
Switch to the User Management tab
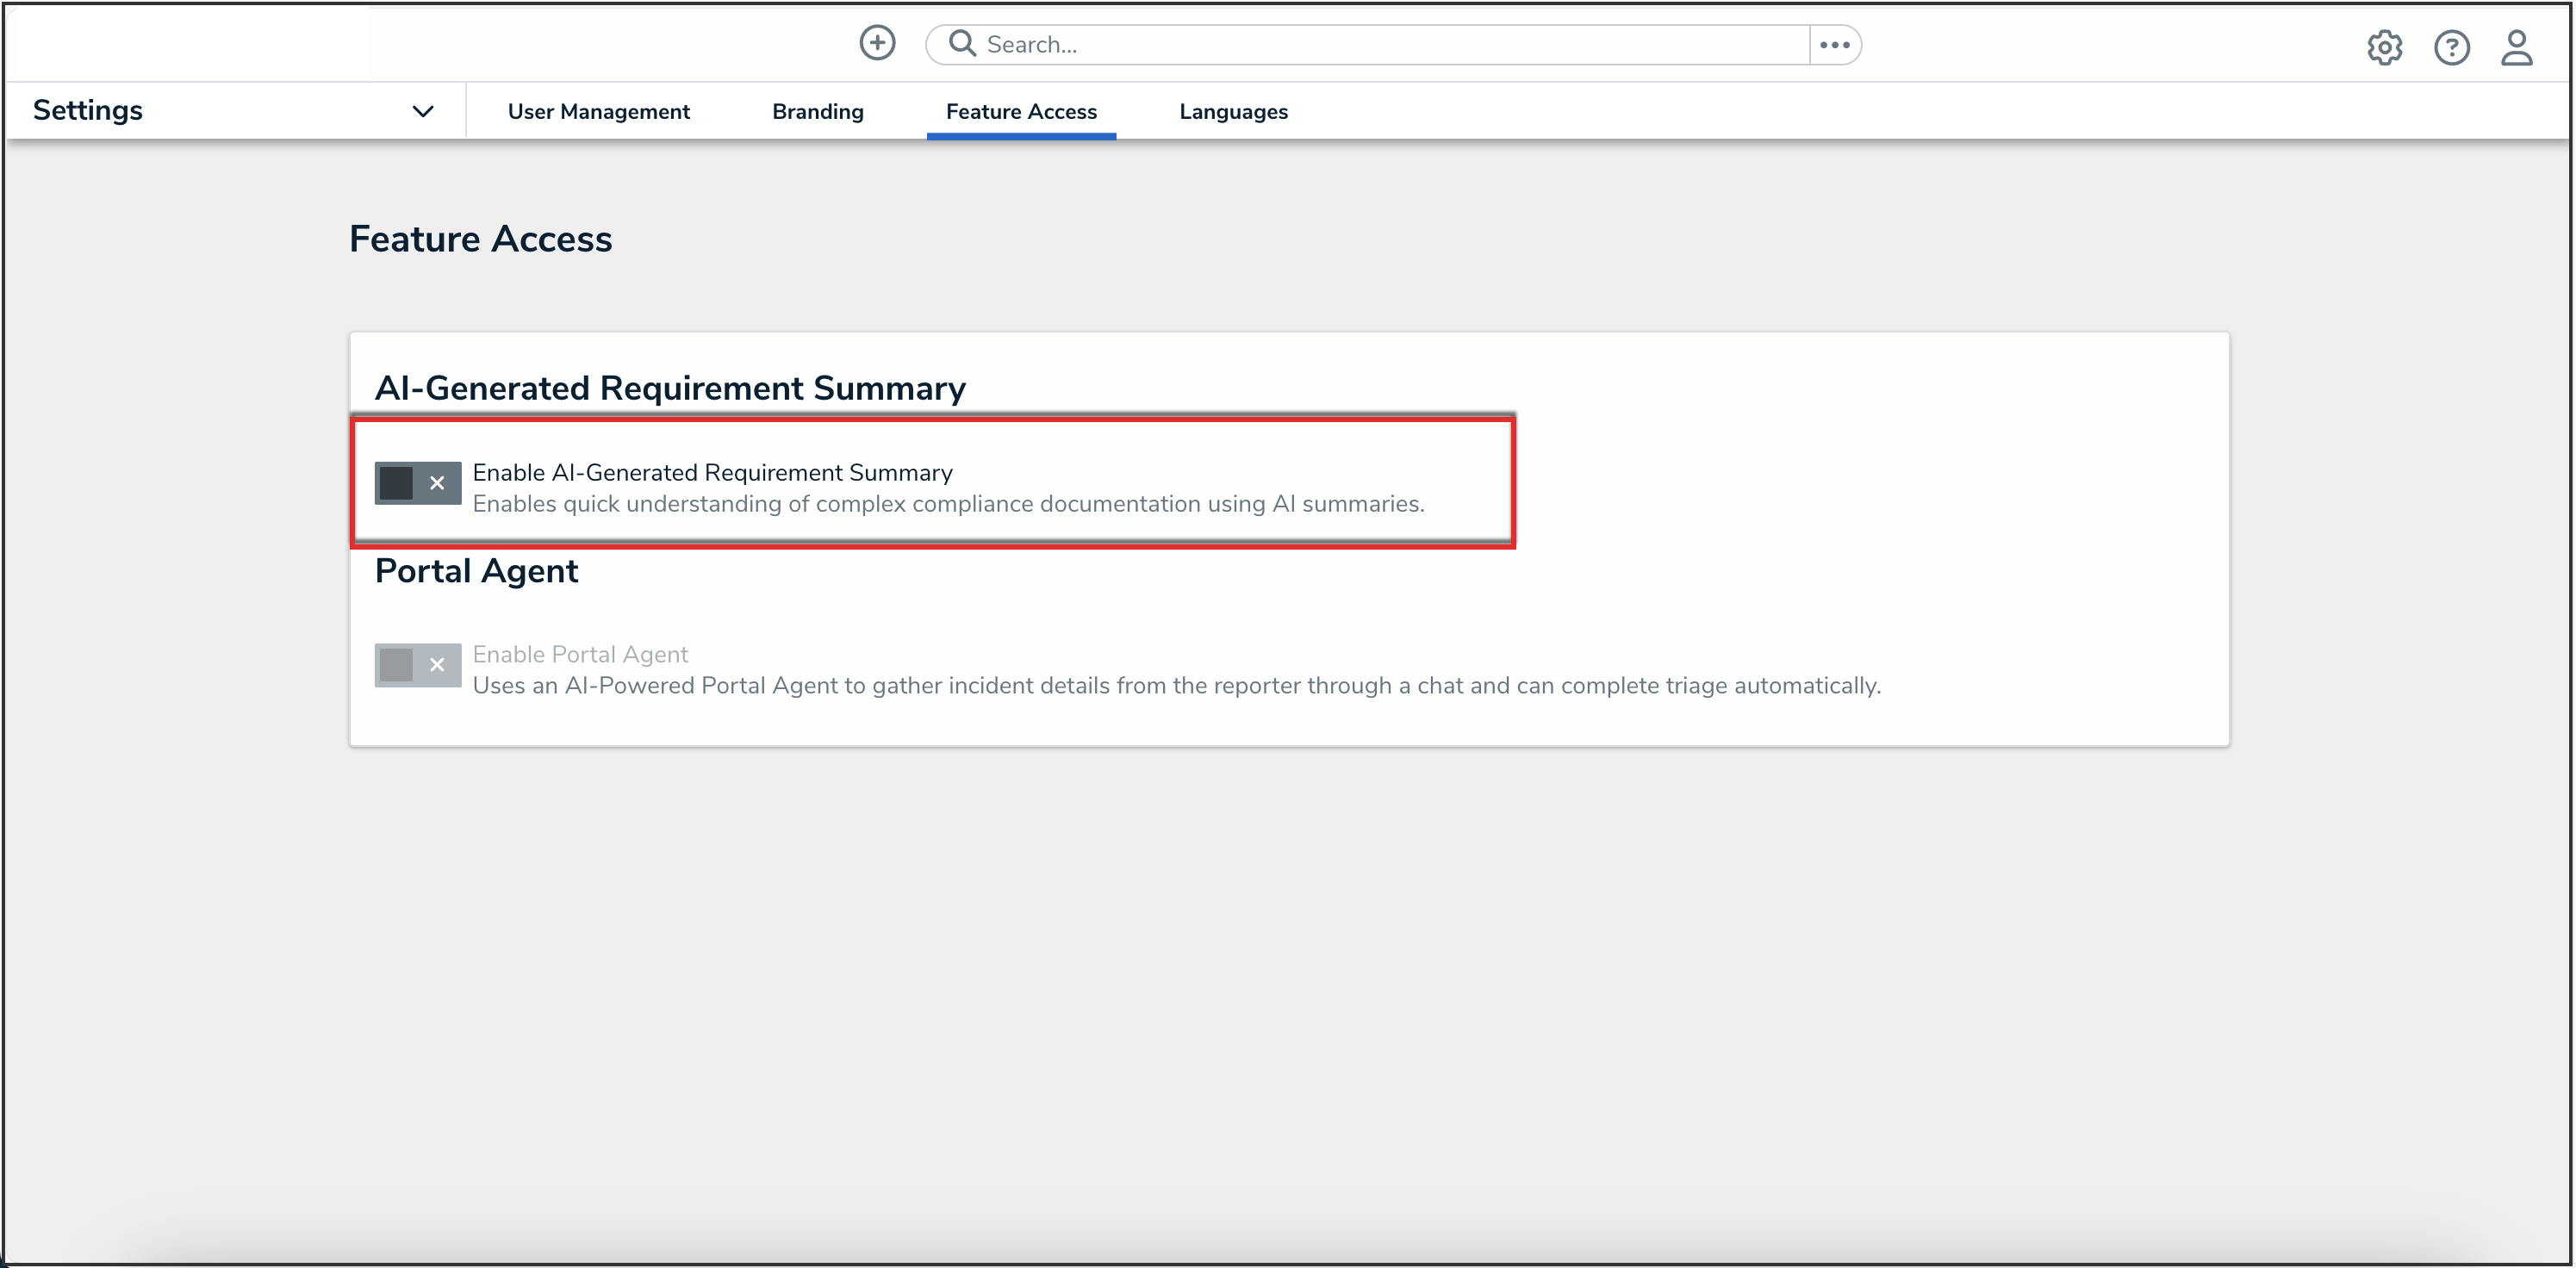(x=598, y=112)
